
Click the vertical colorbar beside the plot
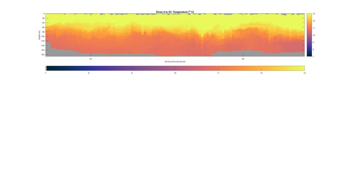(x=309, y=35)
